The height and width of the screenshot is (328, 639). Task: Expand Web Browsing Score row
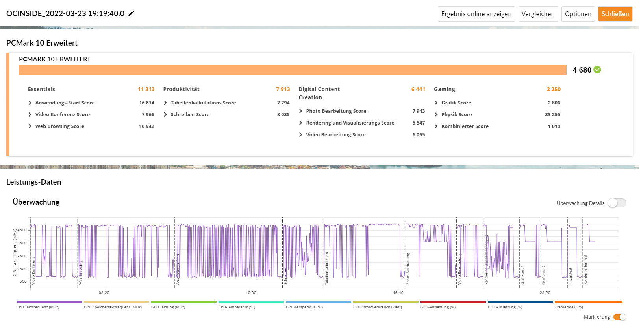30,126
